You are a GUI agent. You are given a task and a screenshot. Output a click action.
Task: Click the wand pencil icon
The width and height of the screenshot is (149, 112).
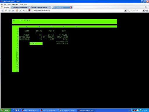[x=20, y=10]
